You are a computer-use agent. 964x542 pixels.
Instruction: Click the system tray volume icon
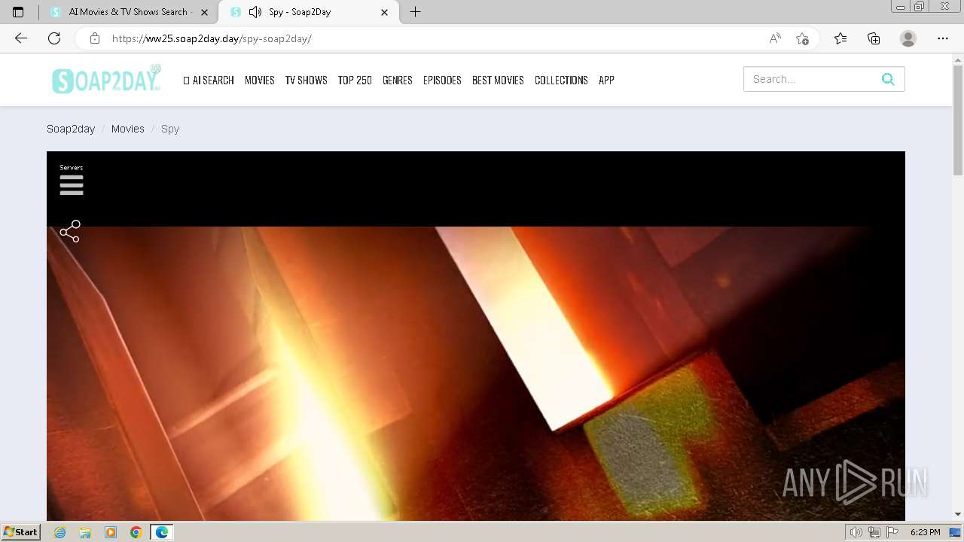(x=856, y=532)
